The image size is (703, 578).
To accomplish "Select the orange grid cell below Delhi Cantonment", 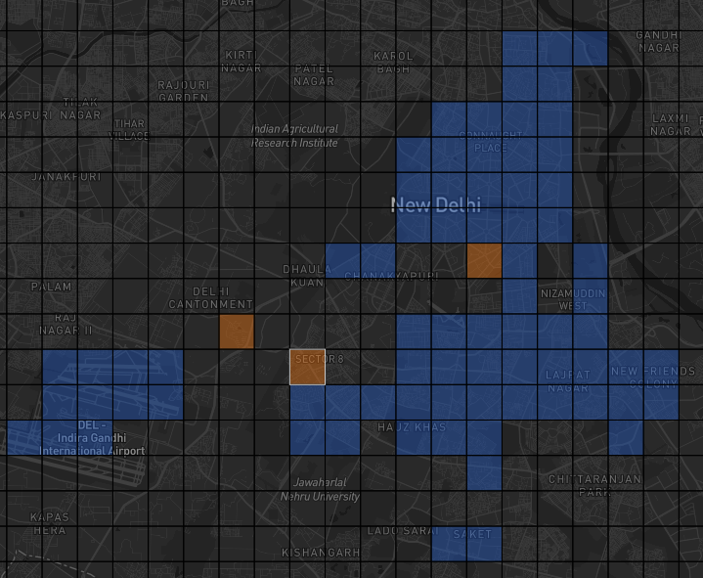I will tap(237, 332).
